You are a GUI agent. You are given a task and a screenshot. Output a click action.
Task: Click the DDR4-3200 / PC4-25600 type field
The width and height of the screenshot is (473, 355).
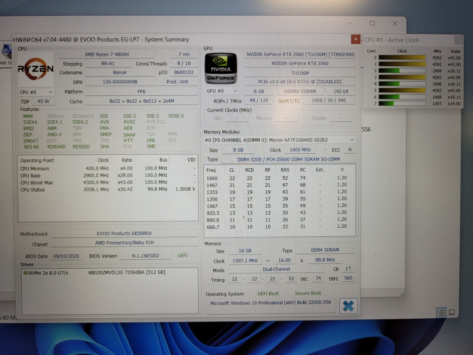289,159
